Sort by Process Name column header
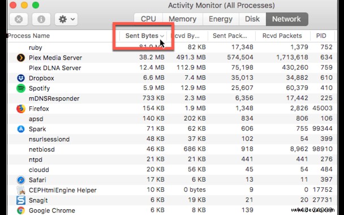The width and height of the screenshot is (344, 215). pos(29,36)
